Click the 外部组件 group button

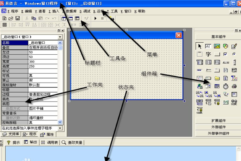pyautogui.click(x=217, y=128)
